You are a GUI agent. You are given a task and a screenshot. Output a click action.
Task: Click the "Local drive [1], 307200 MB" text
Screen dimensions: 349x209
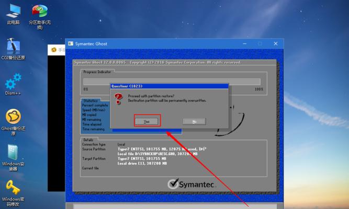[142, 164]
